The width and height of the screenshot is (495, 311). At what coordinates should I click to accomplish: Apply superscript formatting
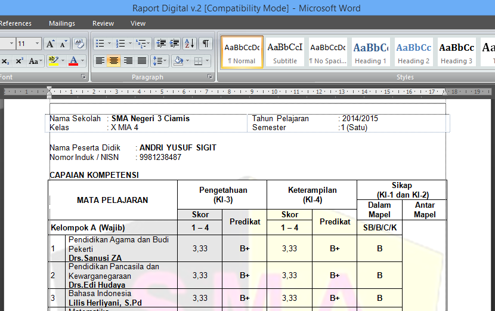[x=19, y=61]
